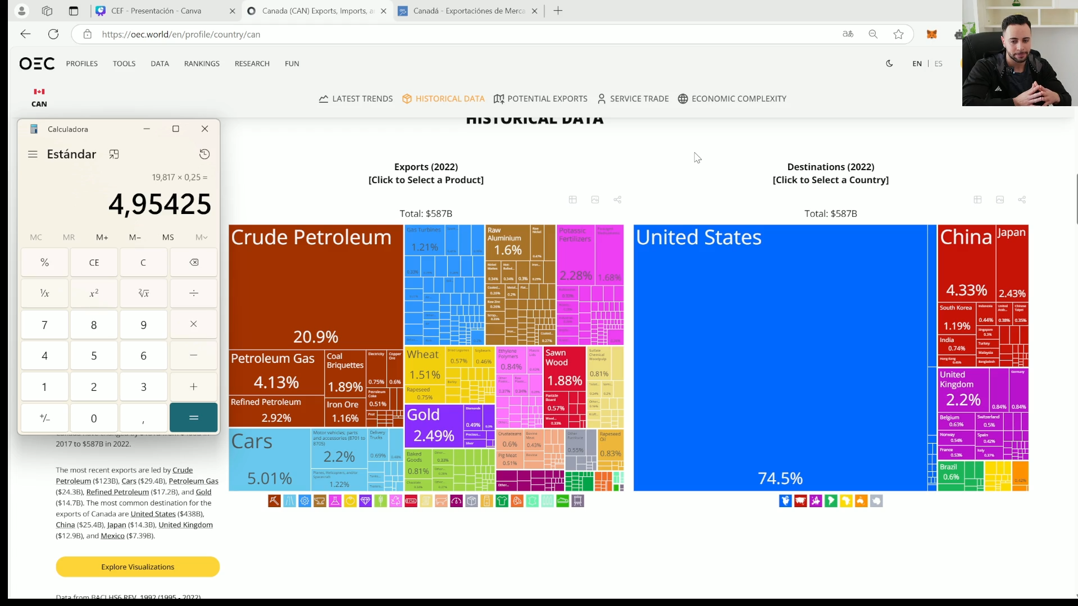Expand calculator memory list dropdown
This screenshot has width=1078, height=606.
click(202, 238)
